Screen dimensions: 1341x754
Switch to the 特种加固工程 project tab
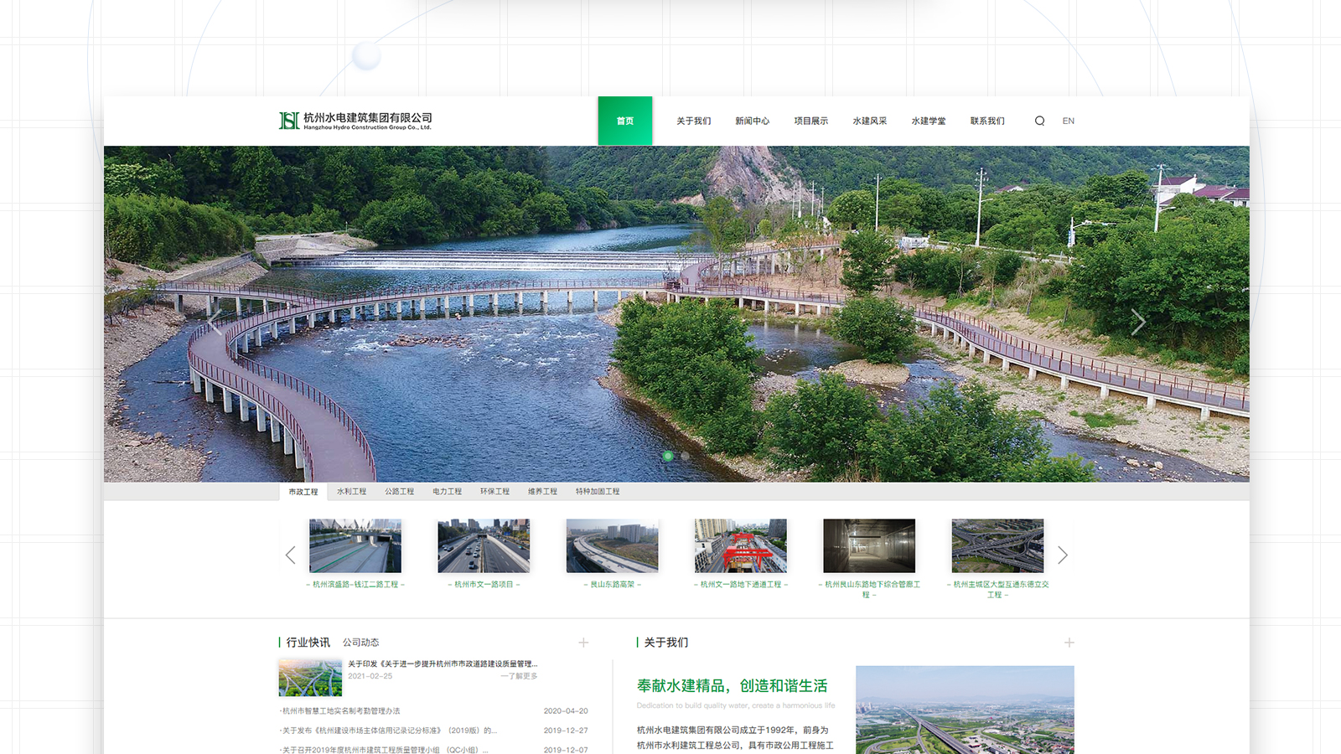tap(597, 492)
